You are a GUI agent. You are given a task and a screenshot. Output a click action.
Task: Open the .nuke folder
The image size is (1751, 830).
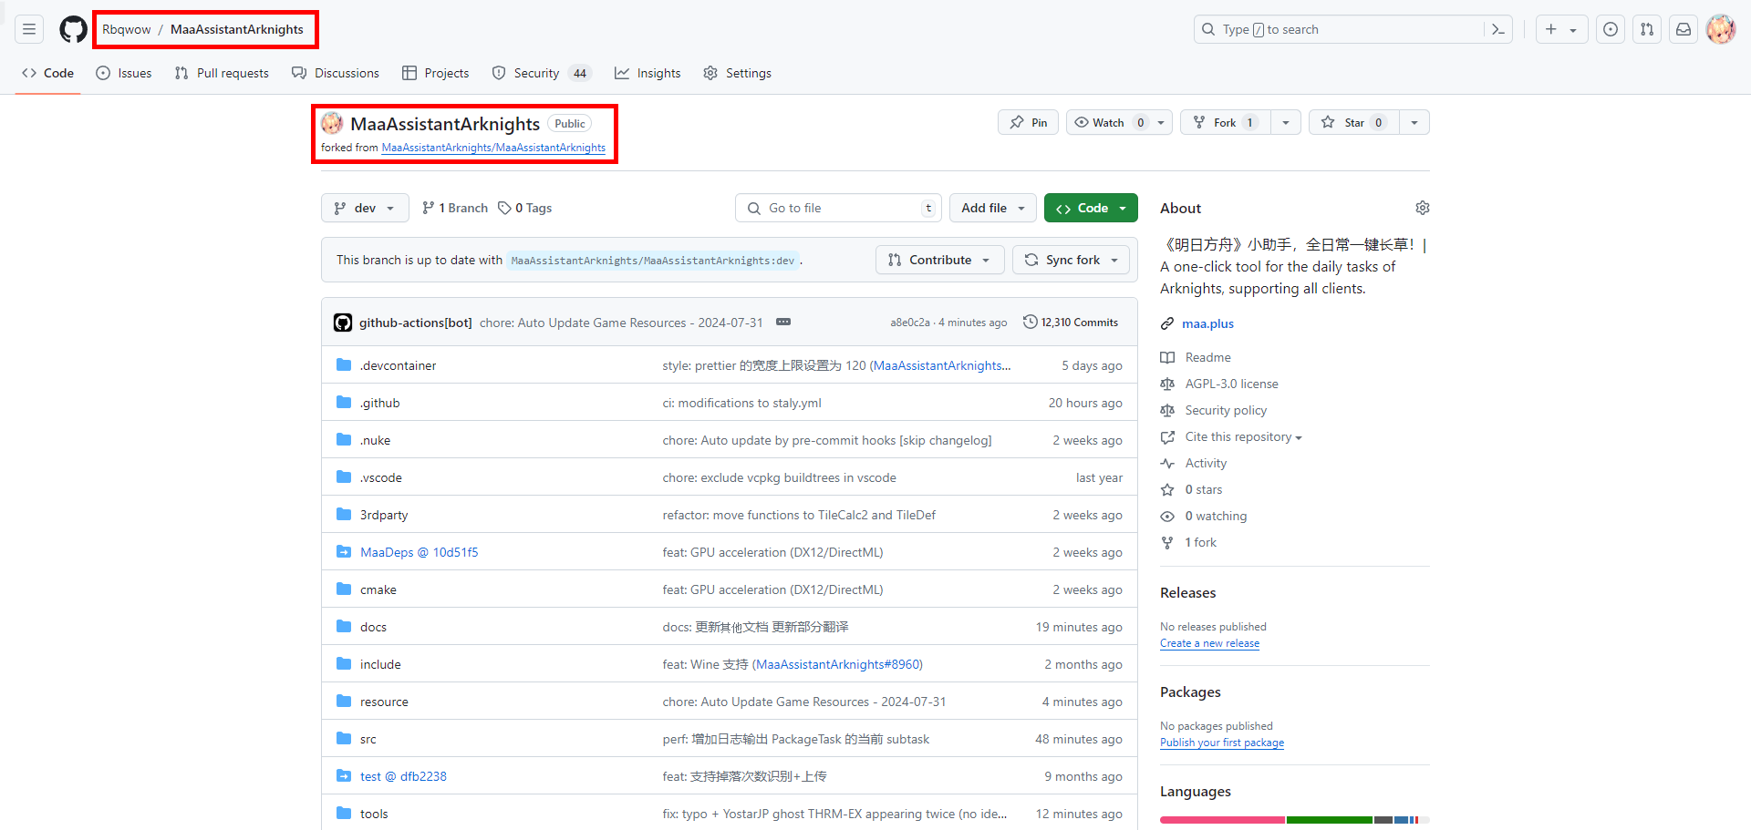(x=375, y=440)
